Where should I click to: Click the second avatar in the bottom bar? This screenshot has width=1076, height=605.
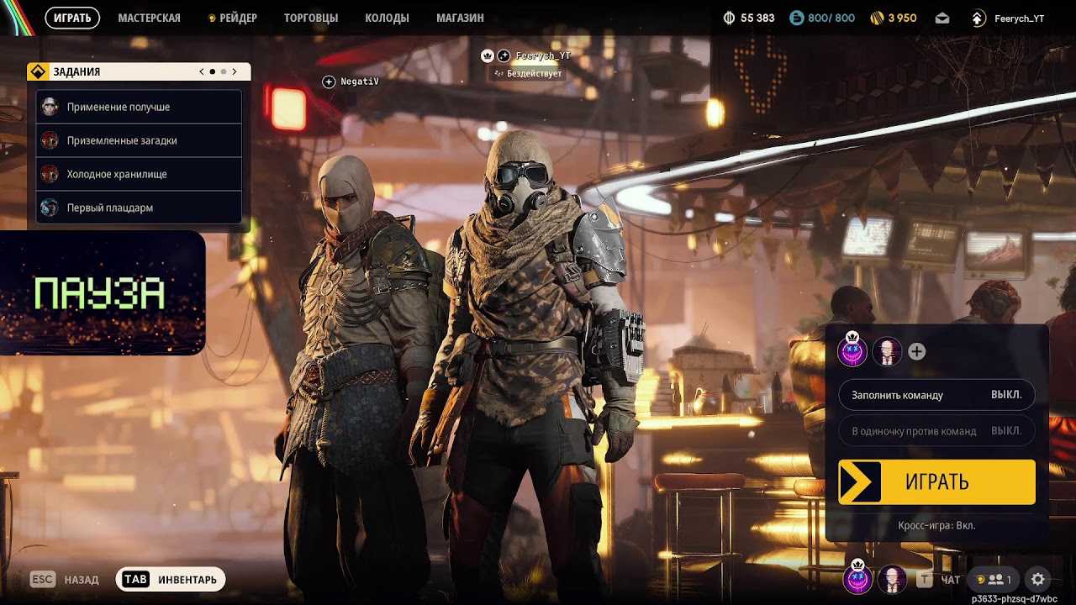[892, 579]
